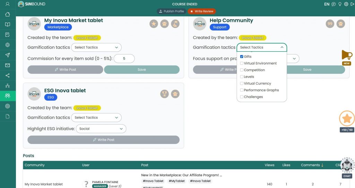Click the Simbound logo
This screenshot has width=355, height=188.
[32, 4]
